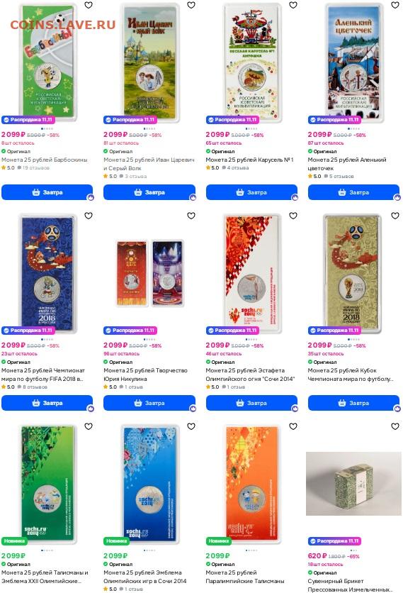Open Творчество Юрия Никулина coin thumbnail
Image resolution: width=403 pixels, height=593 pixels.
149,273
